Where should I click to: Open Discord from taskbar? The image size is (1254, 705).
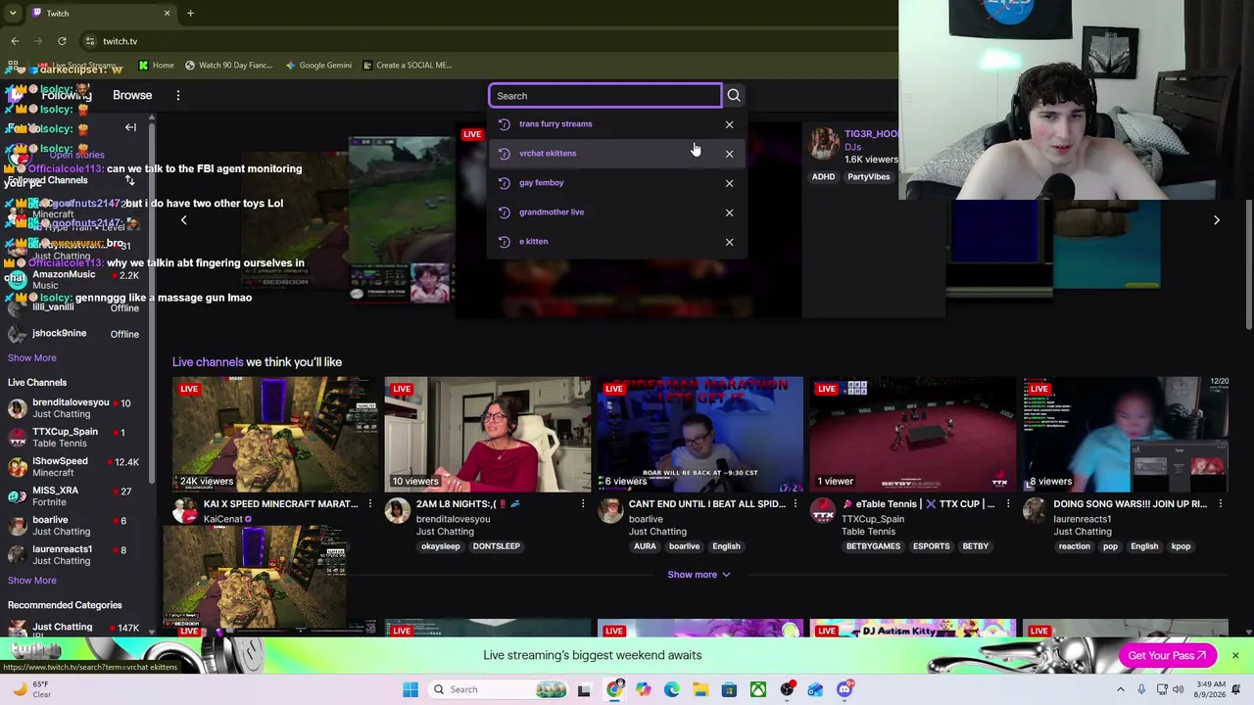coord(844,689)
